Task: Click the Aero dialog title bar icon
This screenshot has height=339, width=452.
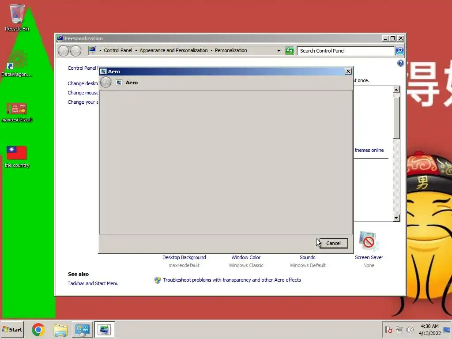Action: (x=103, y=72)
